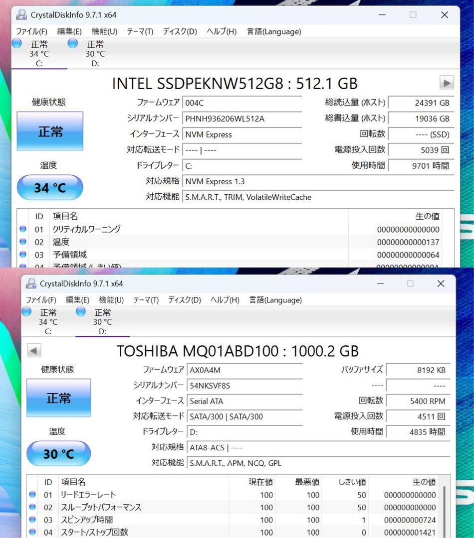Open ファイル(F) menu in top window

point(31,31)
